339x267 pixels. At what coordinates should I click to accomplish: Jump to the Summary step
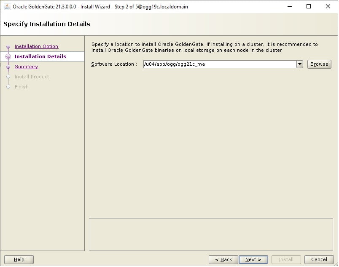point(27,67)
